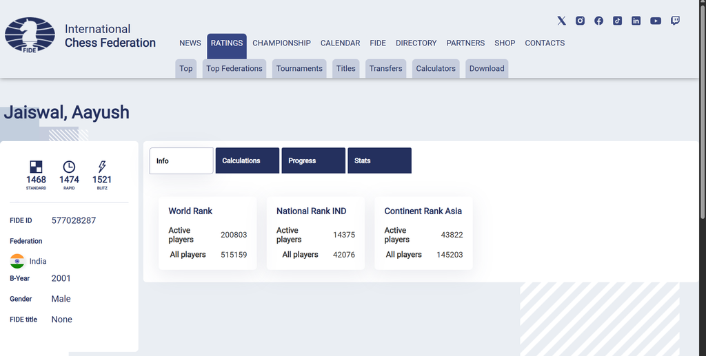The image size is (706, 356).
Task: Go to Top Federations submenu
Action: (234, 68)
